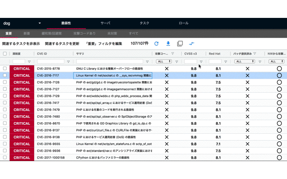Screen dimensions: 287x179
Task: Click funnel icon beside Red Hat filter box
Action: click(226, 62)
